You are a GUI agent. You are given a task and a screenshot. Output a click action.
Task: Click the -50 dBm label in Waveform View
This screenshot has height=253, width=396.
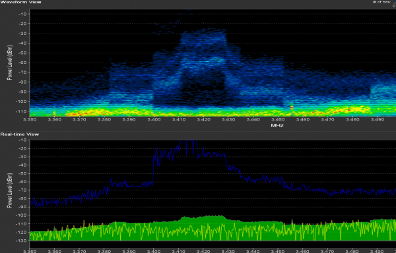coord(22,53)
